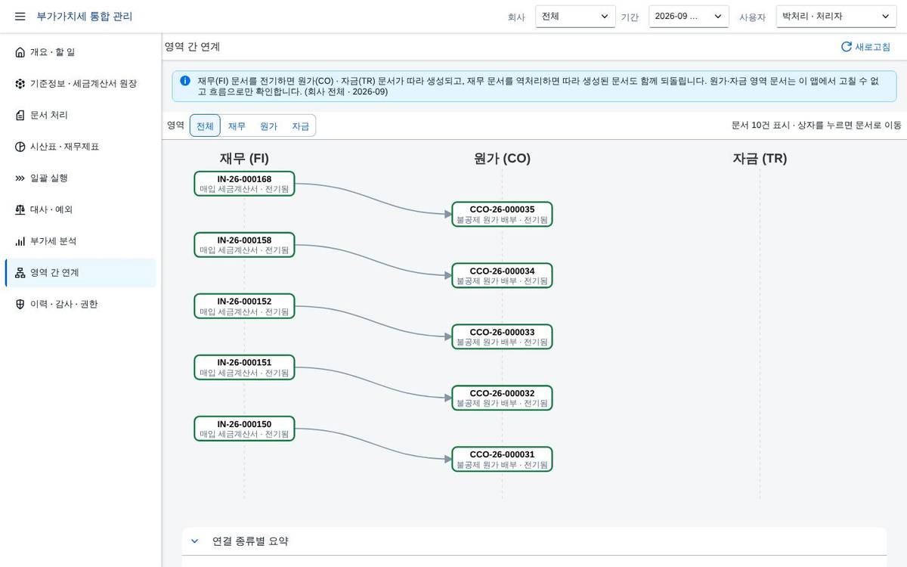
Task: Open document IN-26-000151
Action: (244, 367)
